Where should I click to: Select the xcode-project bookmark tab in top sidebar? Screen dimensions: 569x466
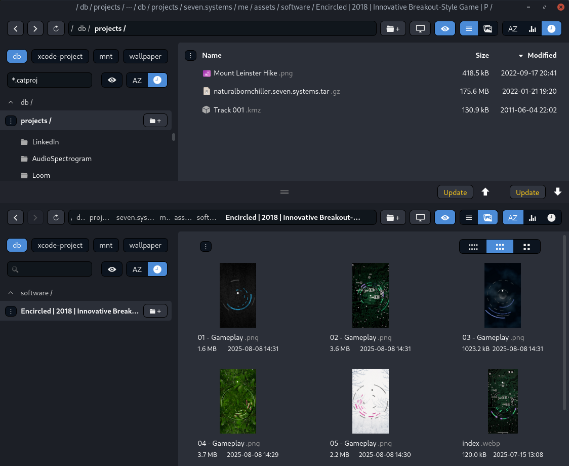pos(60,56)
